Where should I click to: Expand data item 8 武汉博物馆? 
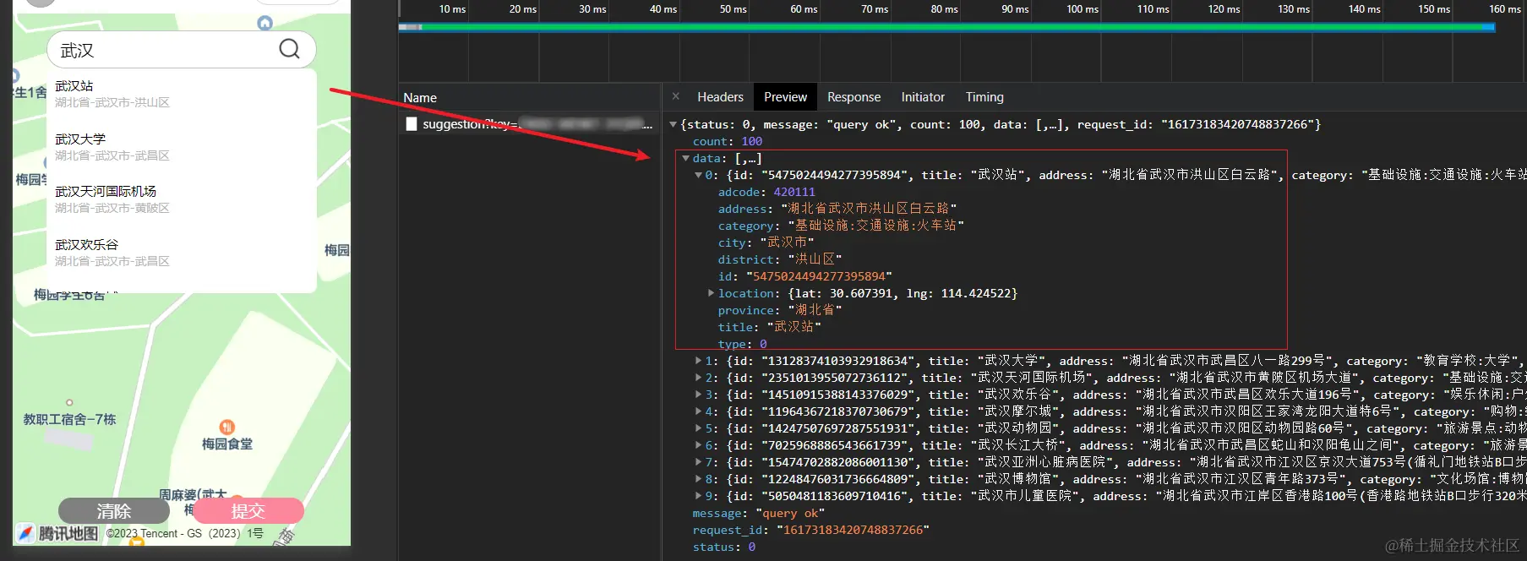pos(698,479)
